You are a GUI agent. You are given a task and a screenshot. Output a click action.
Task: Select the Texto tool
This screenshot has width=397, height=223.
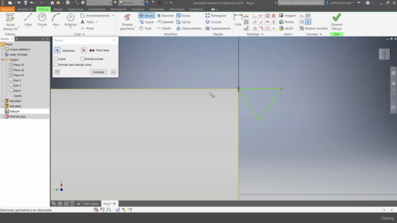pyautogui.click(x=87, y=22)
